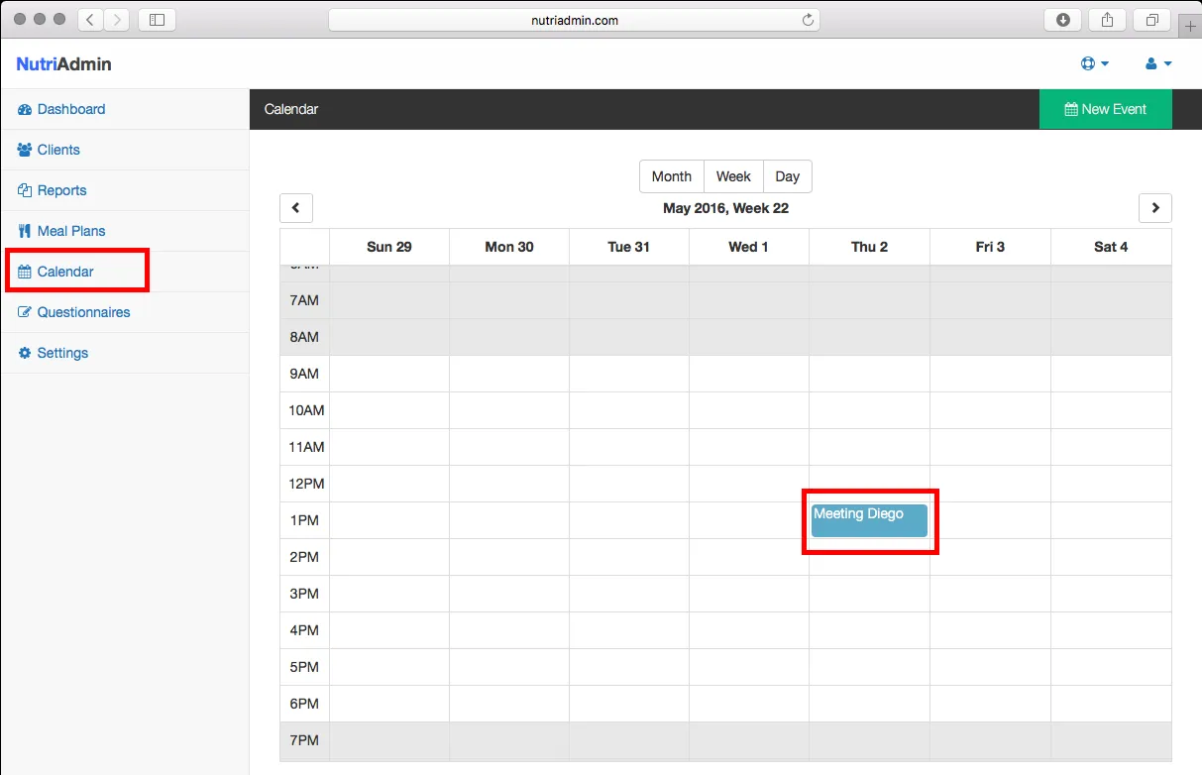Open Settings in the sidebar
1202x775 pixels.
(x=62, y=353)
